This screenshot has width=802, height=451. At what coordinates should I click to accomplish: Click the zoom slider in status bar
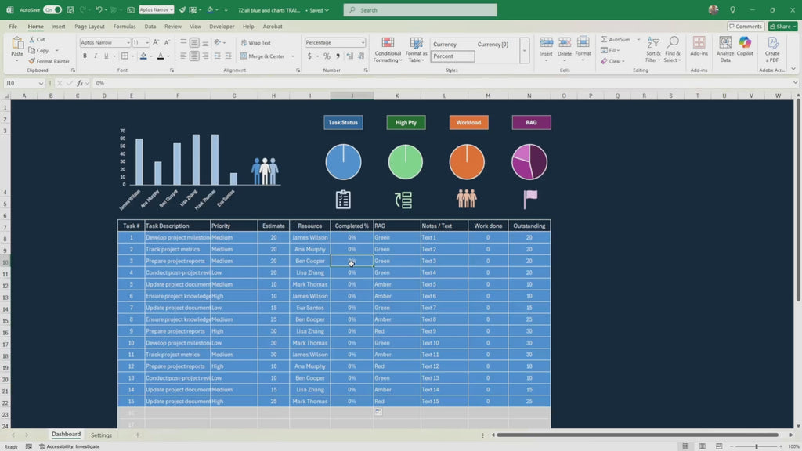757,446
